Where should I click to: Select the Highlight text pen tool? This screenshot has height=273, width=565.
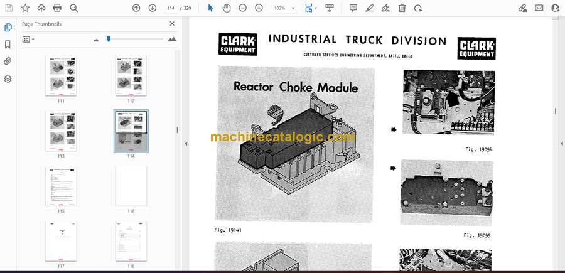370,8
